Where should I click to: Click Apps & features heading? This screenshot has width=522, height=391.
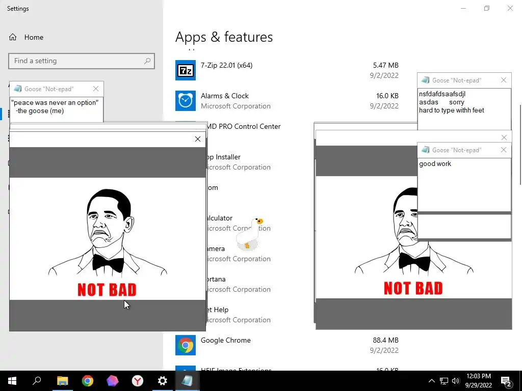click(224, 37)
